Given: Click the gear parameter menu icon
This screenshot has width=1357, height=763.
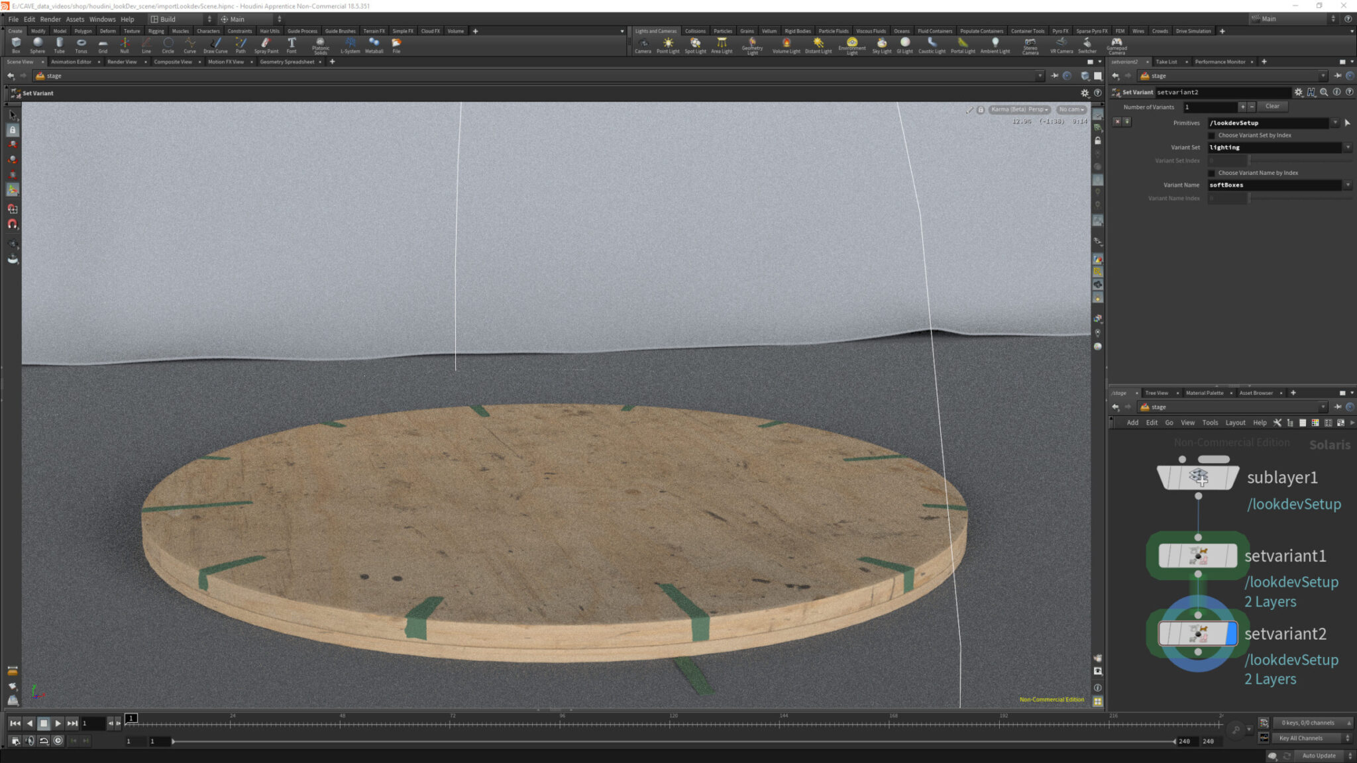Looking at the screenshot, I should click(x=1299, y=92).
